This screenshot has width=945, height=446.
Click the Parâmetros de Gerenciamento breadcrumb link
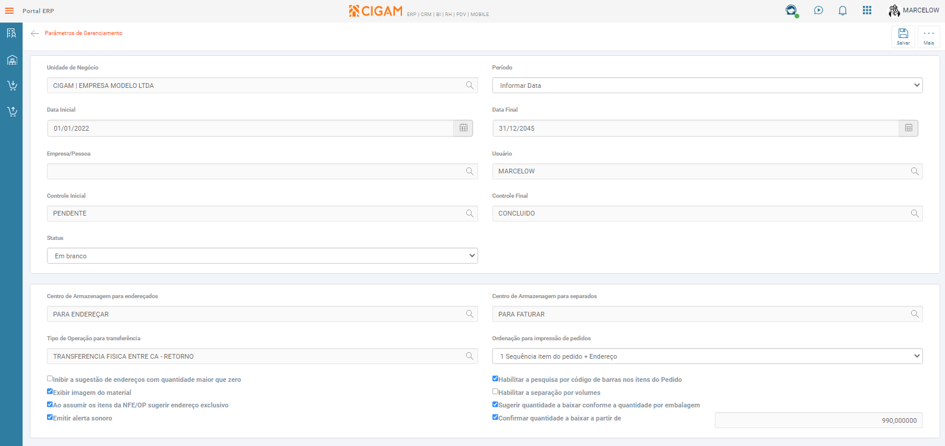pos(84,33)
